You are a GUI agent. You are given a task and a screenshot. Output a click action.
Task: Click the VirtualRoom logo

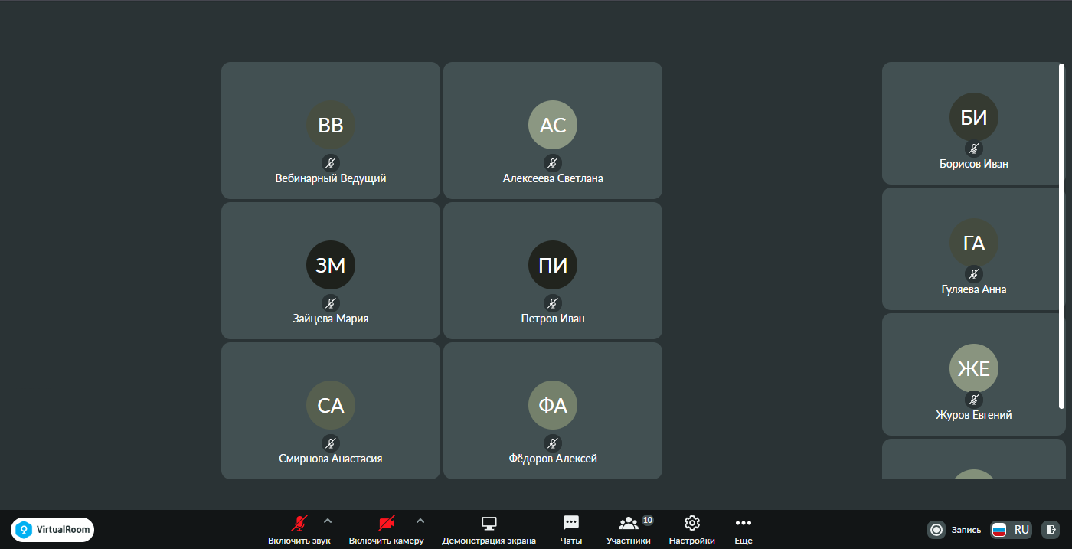(x=53, y=529)
